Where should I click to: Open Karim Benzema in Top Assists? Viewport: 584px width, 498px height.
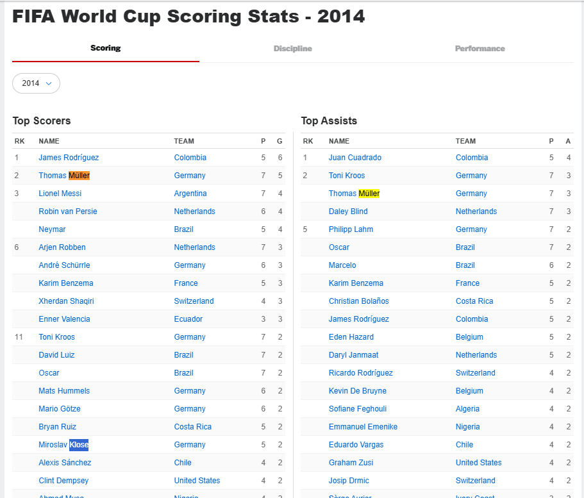pos(356,283)
